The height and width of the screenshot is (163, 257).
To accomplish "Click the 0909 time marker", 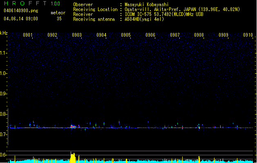I will coord(223,35).
